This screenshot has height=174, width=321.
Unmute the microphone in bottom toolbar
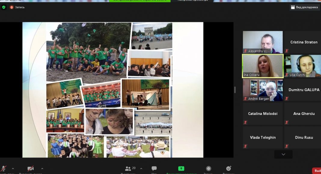(4, 169)
